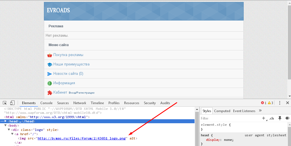Open the Network tab
The width and height of the screenshot is (291, 146).
click(x=80, y=103)
